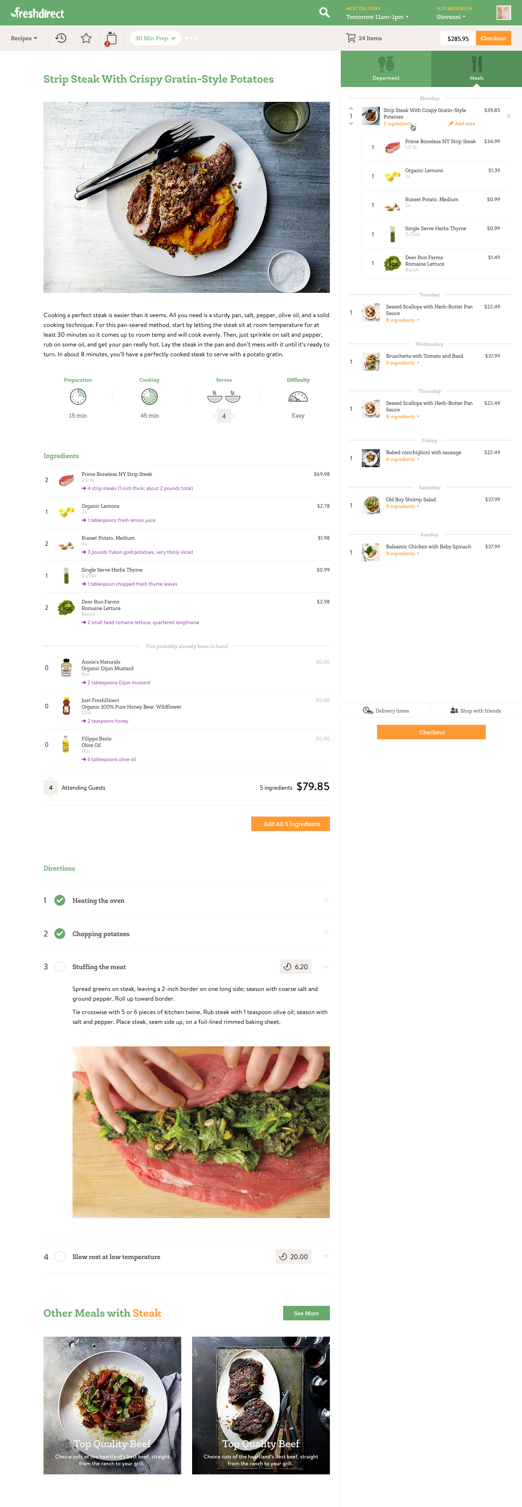Open the Recipes dropdown menu
Image resolution: width=522 pixels, height=1507 pixels.
(x=24, y=38)
